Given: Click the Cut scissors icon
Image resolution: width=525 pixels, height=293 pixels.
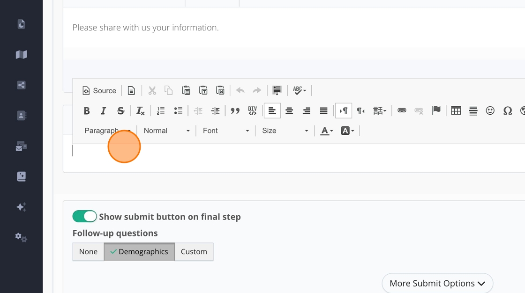Looking at the screenshot, I should click(152, 91).
